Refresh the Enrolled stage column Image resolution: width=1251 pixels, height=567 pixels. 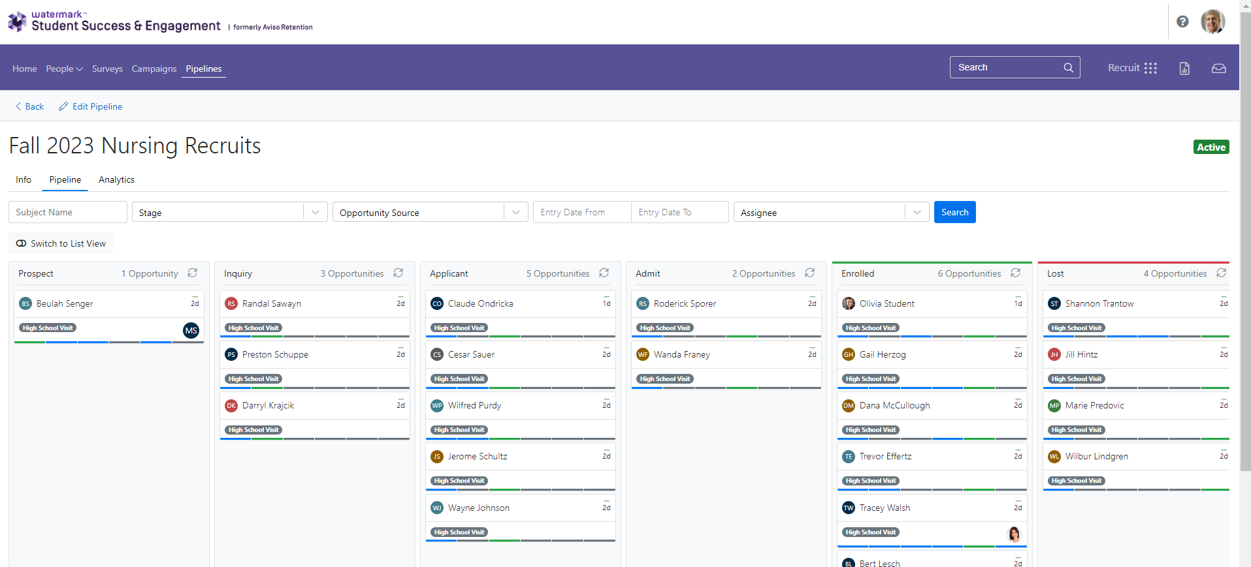1016,273
